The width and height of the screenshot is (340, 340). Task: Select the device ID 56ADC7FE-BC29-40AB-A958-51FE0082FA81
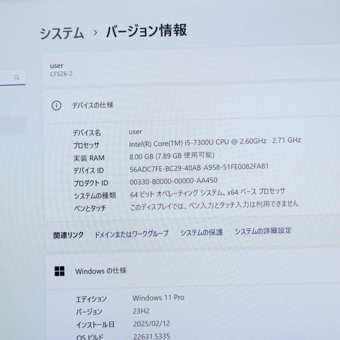click(199, 168)
